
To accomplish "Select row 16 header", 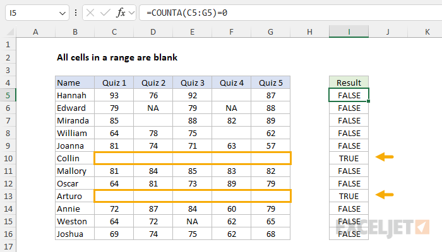I will coord(8,234).
